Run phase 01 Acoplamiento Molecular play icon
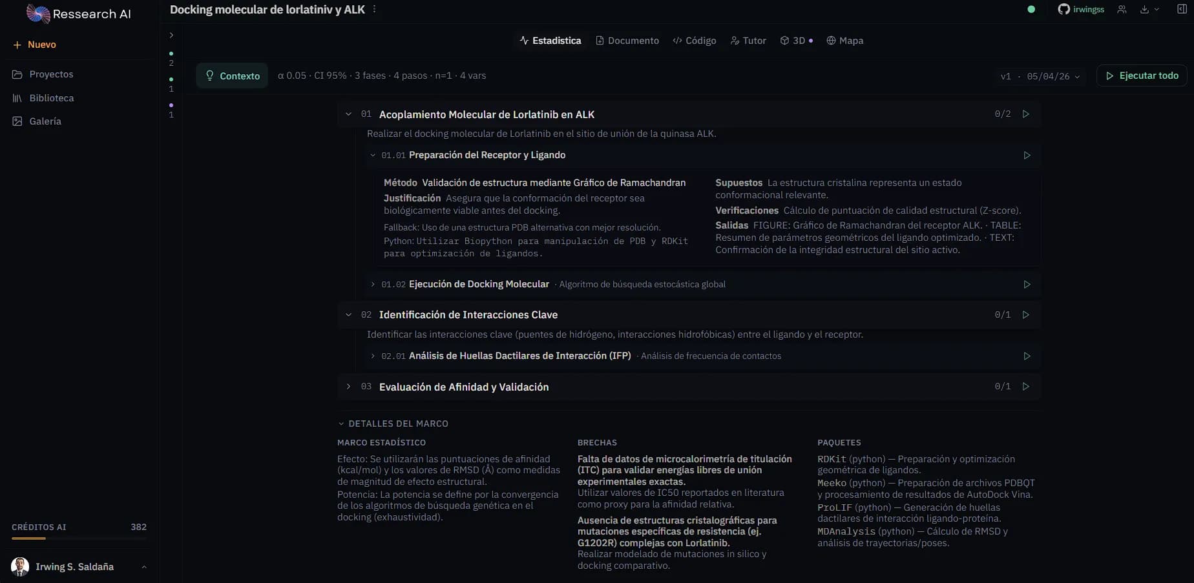This screenshot has height=583, width=1194. click(1025, 114)
